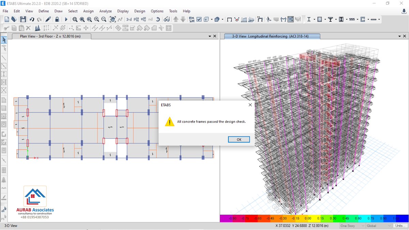409x230 pixels.
Task: Click the Move Joints/Frames/Shells cross-arrows icon
Action: point(86,28)
